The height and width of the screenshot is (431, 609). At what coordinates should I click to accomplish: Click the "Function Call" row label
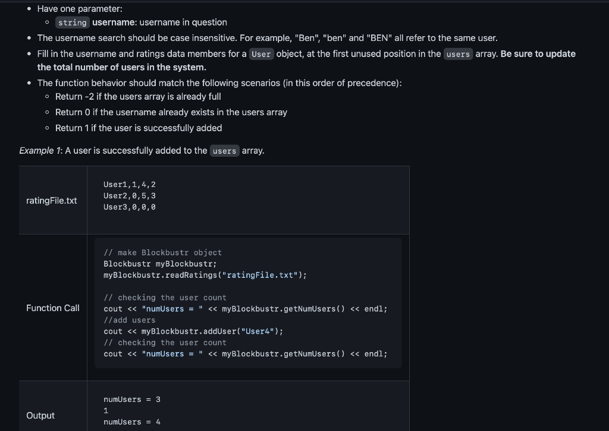52,308
